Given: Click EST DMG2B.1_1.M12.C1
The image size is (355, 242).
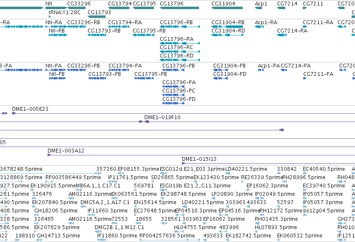Looking at the screenshot, I should [x=119, y=227].
